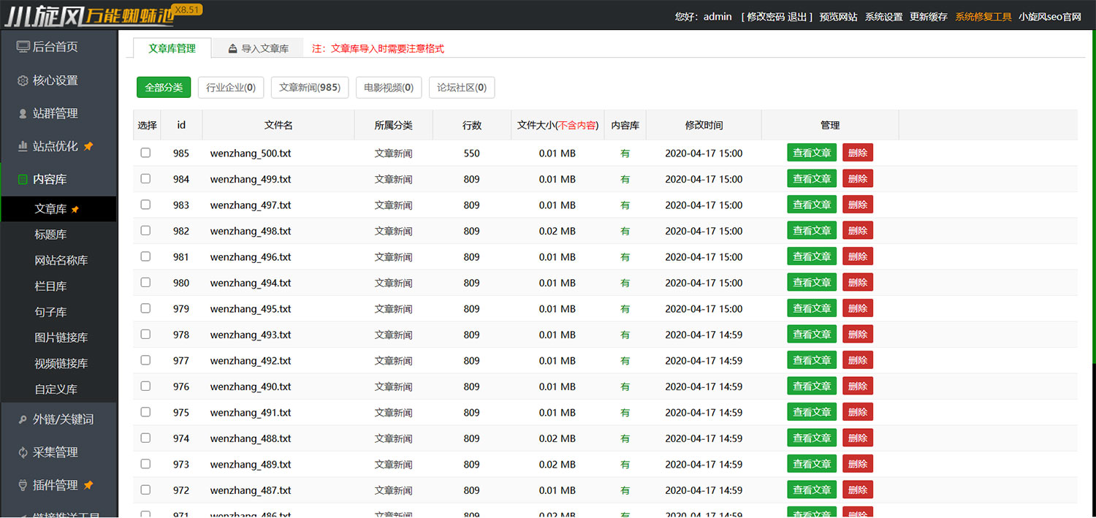Open 标题库 in the sidebar
Screen dimensions: 1096x518
click(50, 235)
